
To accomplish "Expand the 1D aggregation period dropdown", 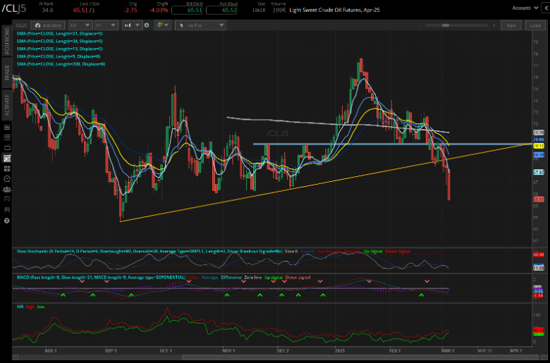I will tap(80, 25).
